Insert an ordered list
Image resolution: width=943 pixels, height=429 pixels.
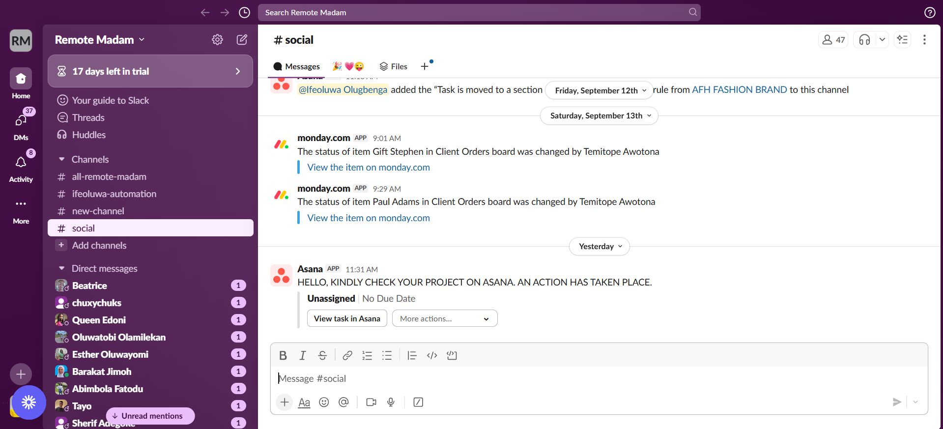click(x=367, y=355)
